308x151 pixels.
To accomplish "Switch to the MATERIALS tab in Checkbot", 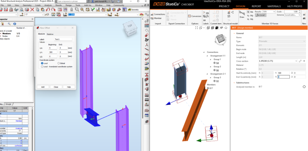I will click(274, 6).
